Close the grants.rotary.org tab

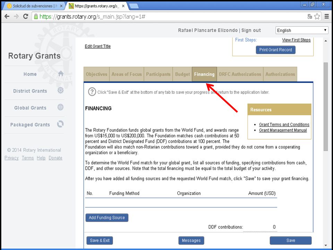coord(123,6)
